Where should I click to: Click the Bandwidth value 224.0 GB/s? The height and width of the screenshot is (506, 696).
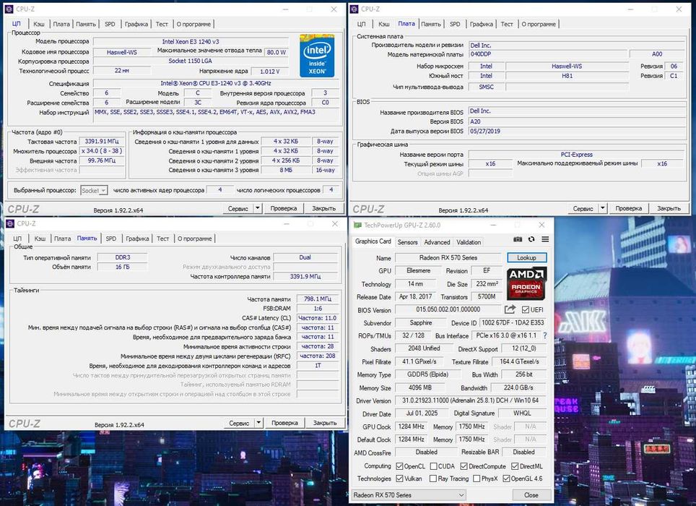(518, 387)
